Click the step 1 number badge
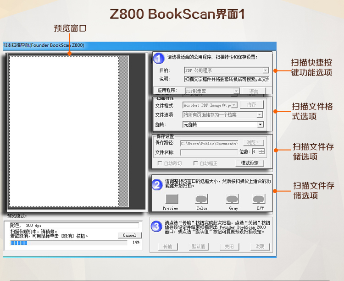Screen dimensions: 344x281 [158, 59]
